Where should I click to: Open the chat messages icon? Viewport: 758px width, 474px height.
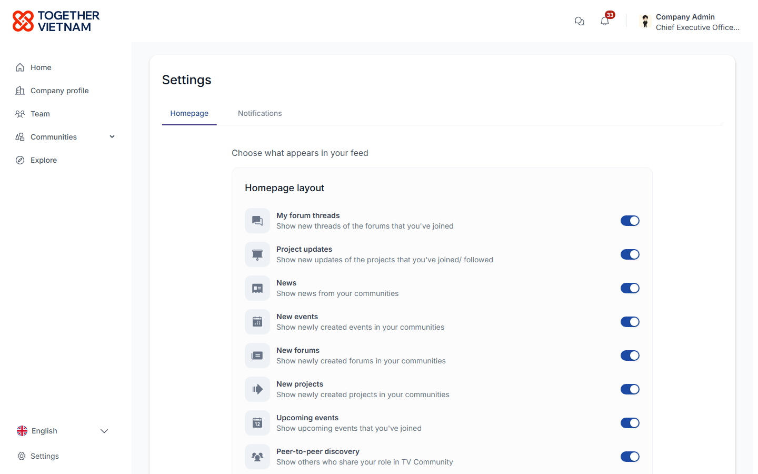[580, 21]
